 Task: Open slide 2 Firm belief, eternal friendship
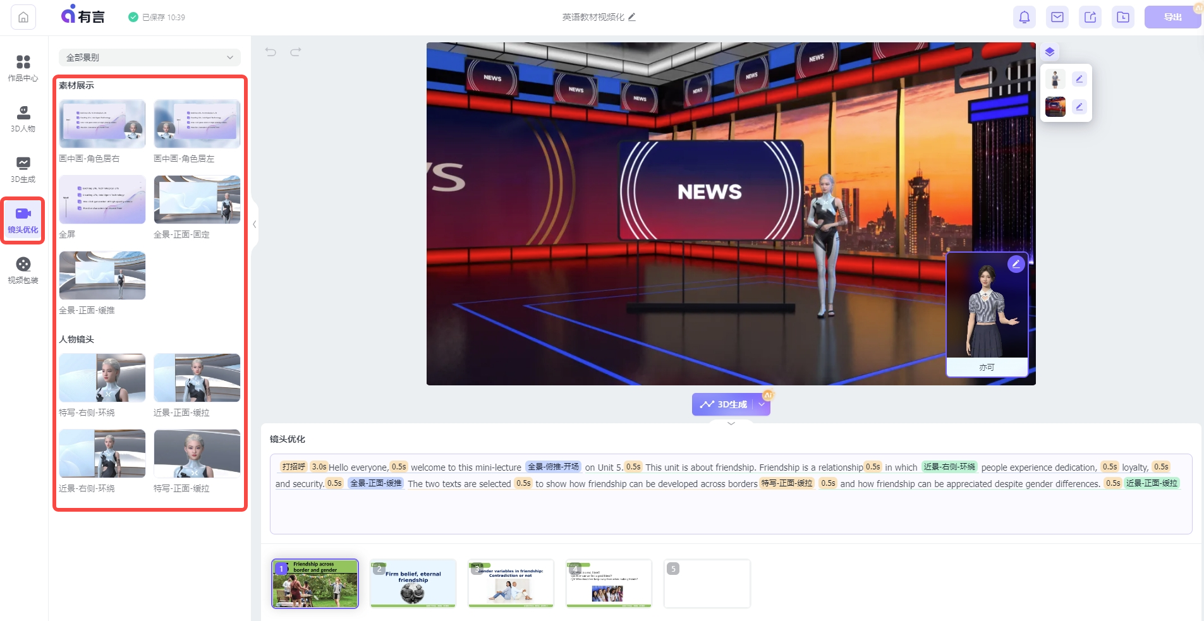[x=413, y=584]
